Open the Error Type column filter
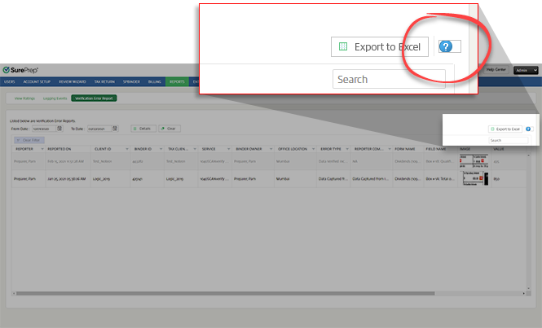542x328 pixels. point(347,149)
